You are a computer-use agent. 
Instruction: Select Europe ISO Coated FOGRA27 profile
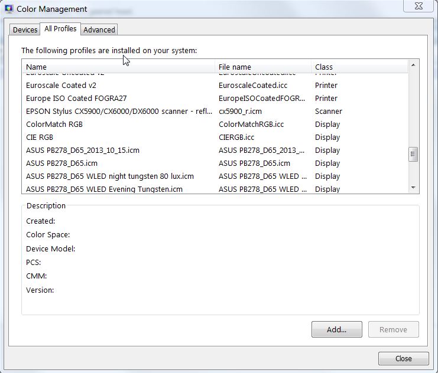(76, 99)
